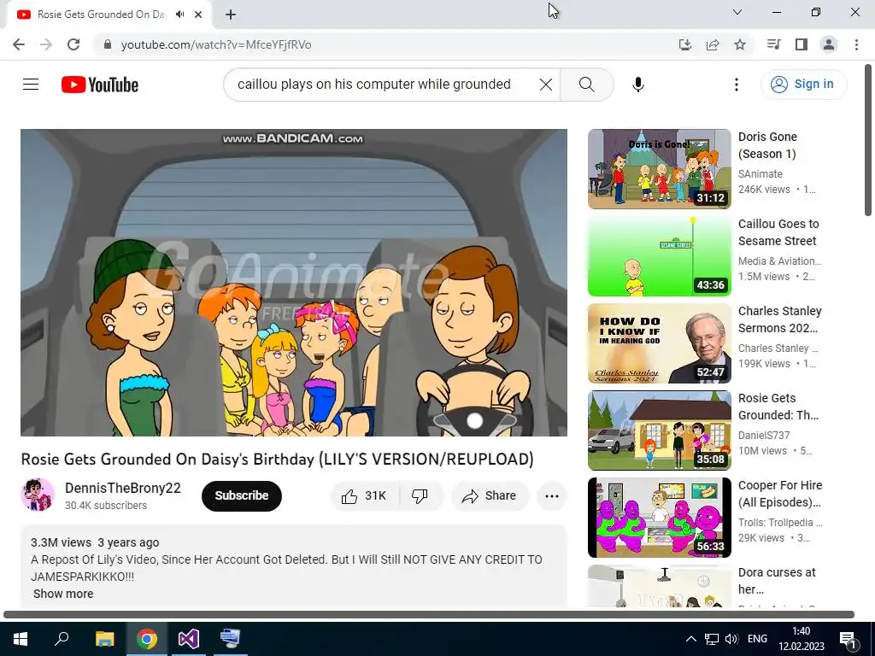Open Caillou Sesame Street thumbnail
Viewport: 875px width, 656px height.
pos(659,256)
